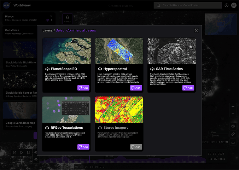Expand the Places layer chevron
This screenshot has height=170, width=239.
[52, 20]
